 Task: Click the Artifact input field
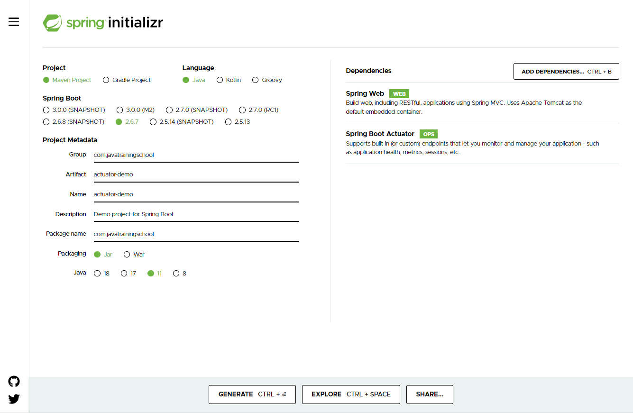(196, 174)
